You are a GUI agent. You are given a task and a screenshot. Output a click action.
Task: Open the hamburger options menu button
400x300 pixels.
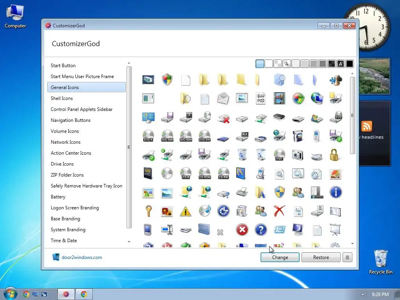(x=347, y=257)
